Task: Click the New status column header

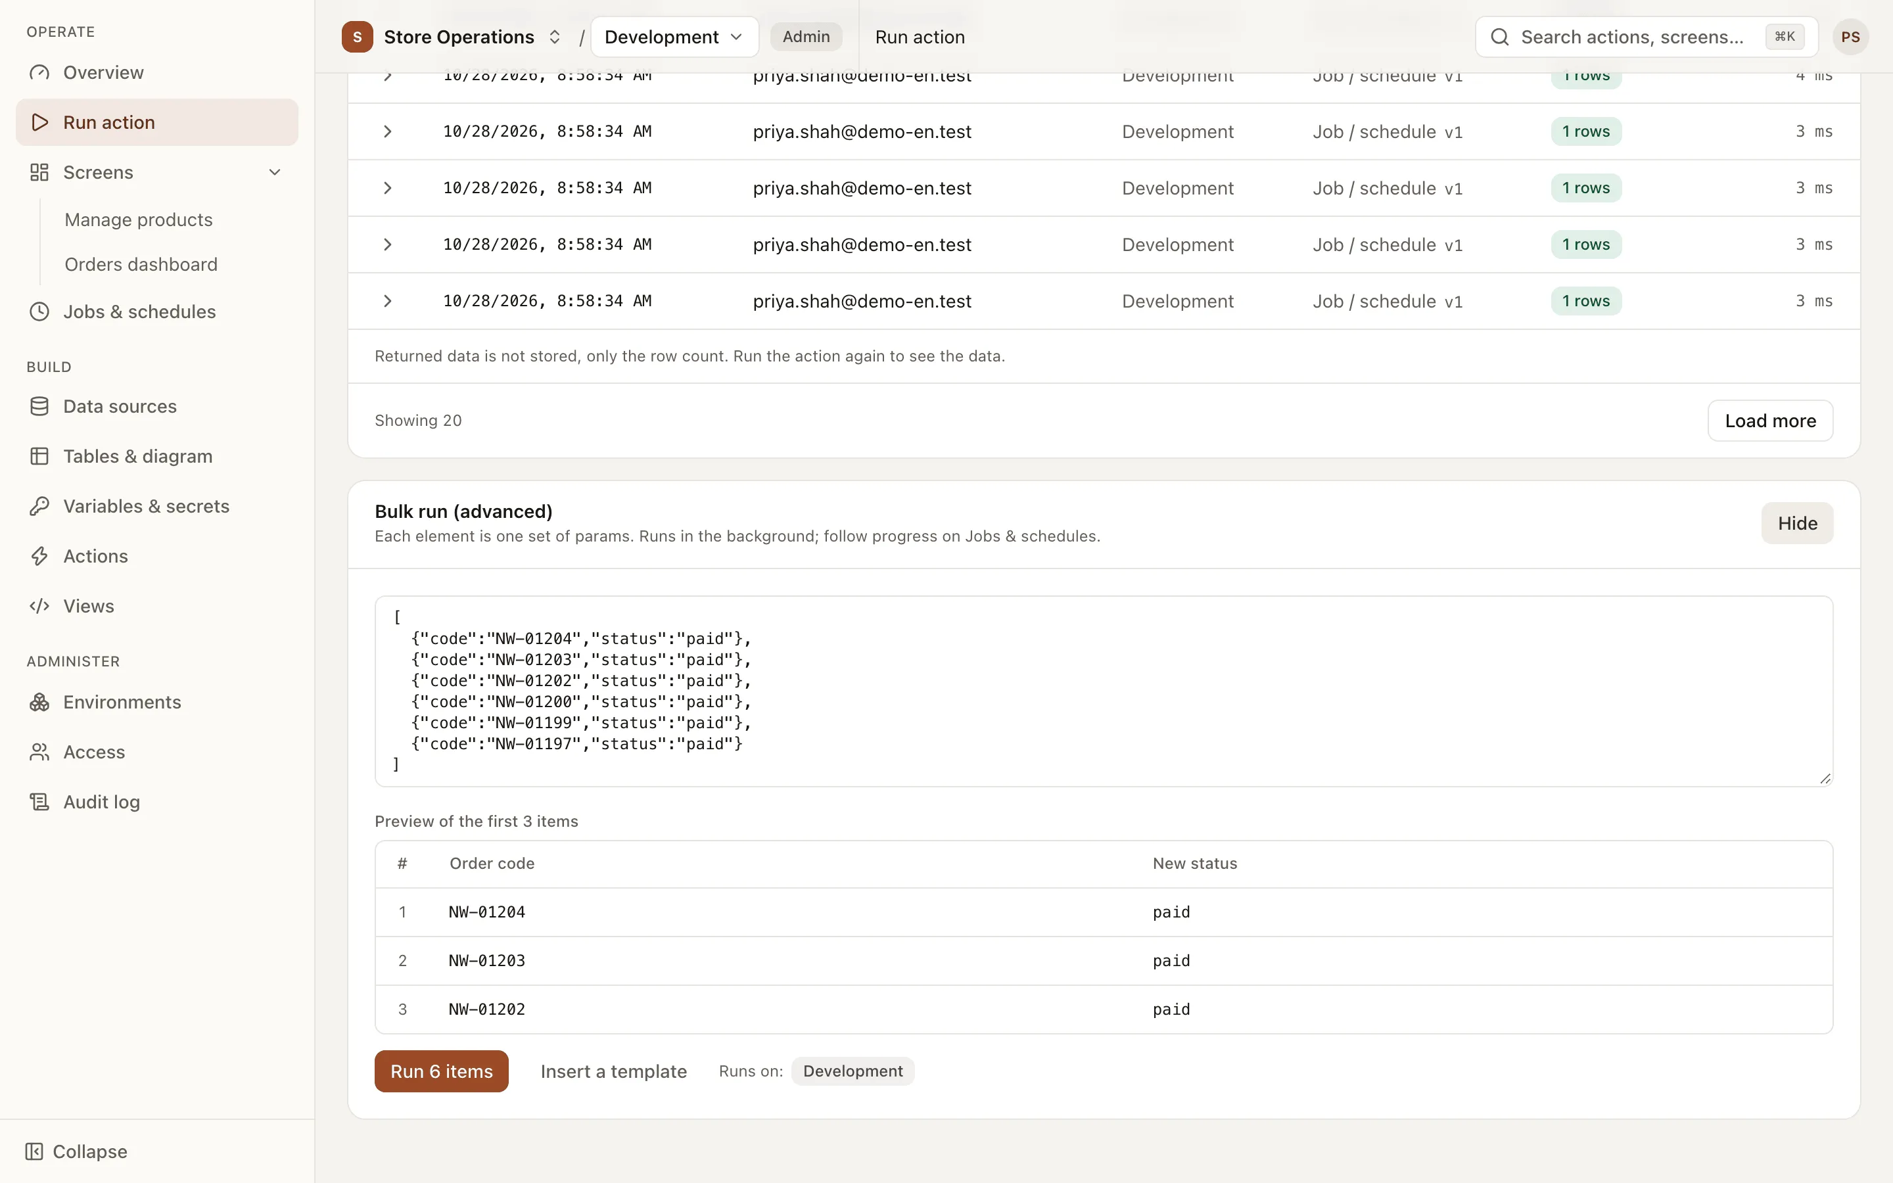Action: 1194,864
